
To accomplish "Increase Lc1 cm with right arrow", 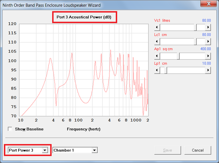I will (208, 42).
